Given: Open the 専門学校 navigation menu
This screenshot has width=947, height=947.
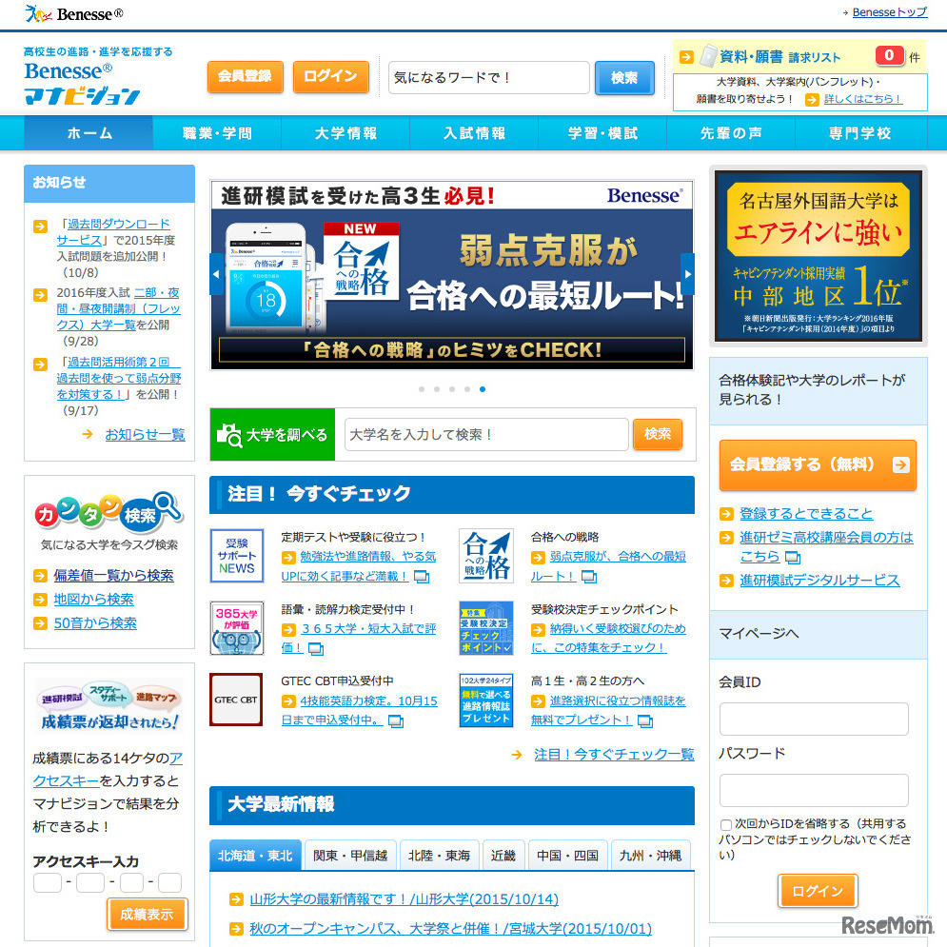Looking at the screenshot, I should pyautogui.click(x=859, y=133).
